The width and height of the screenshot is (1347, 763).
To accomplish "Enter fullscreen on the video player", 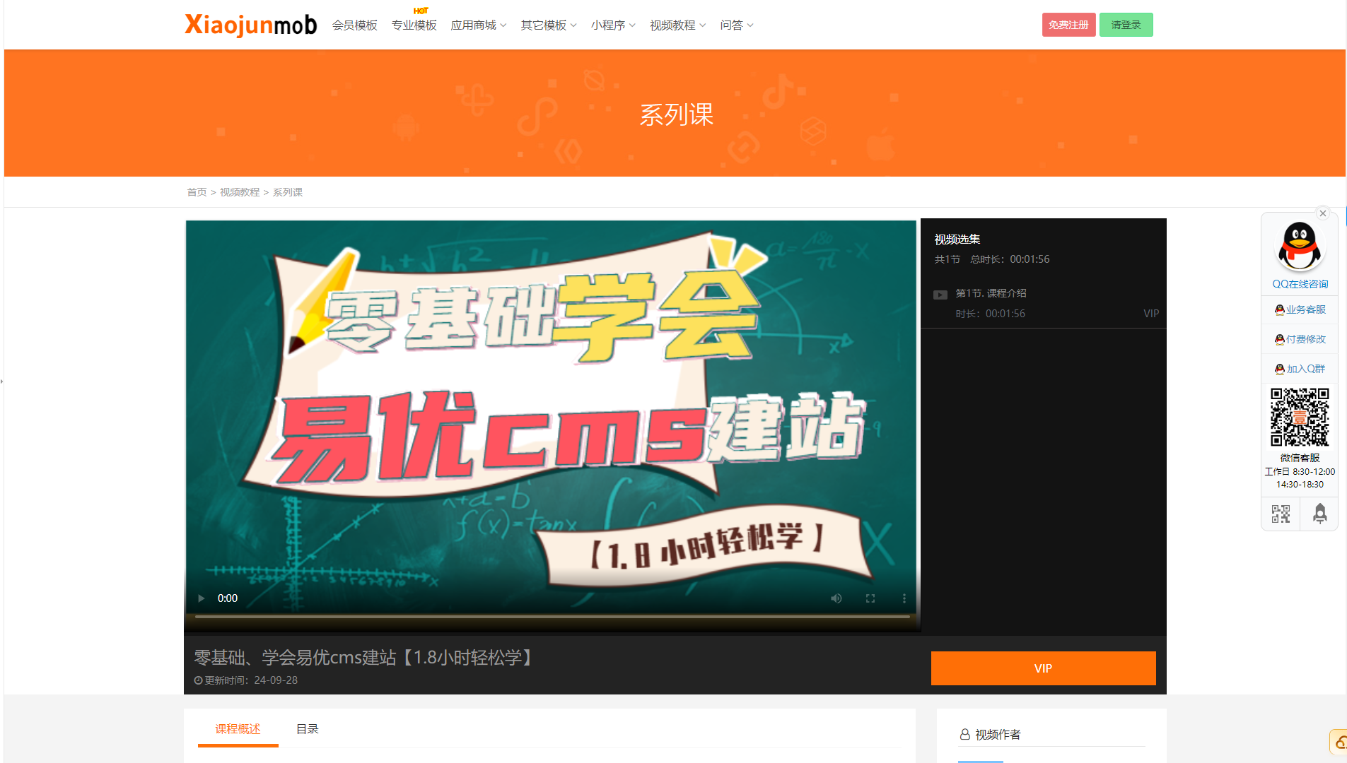I will (x=870, y=598).
